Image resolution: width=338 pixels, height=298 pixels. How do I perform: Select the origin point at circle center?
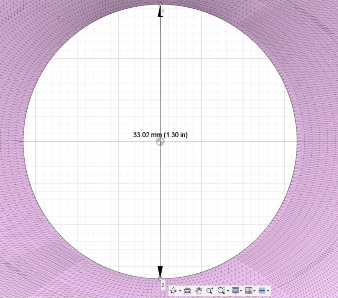click(x=160, y=142)
